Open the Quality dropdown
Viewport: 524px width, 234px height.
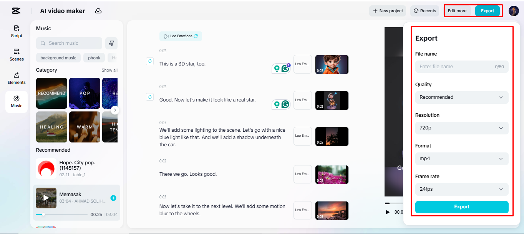461,97
